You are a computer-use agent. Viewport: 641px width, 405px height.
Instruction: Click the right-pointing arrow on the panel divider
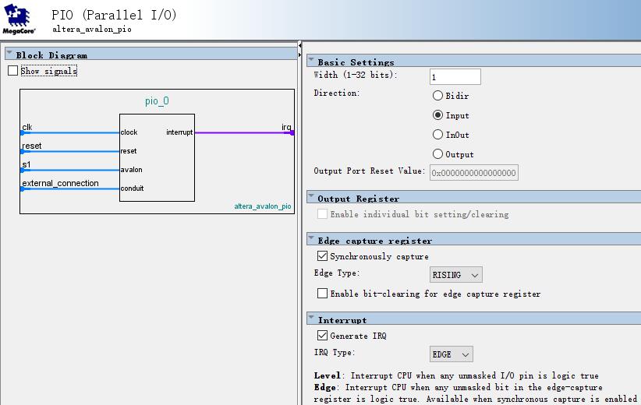pos(299,55)
